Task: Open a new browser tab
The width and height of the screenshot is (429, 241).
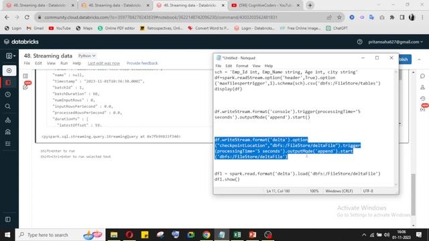Action: 310,5
